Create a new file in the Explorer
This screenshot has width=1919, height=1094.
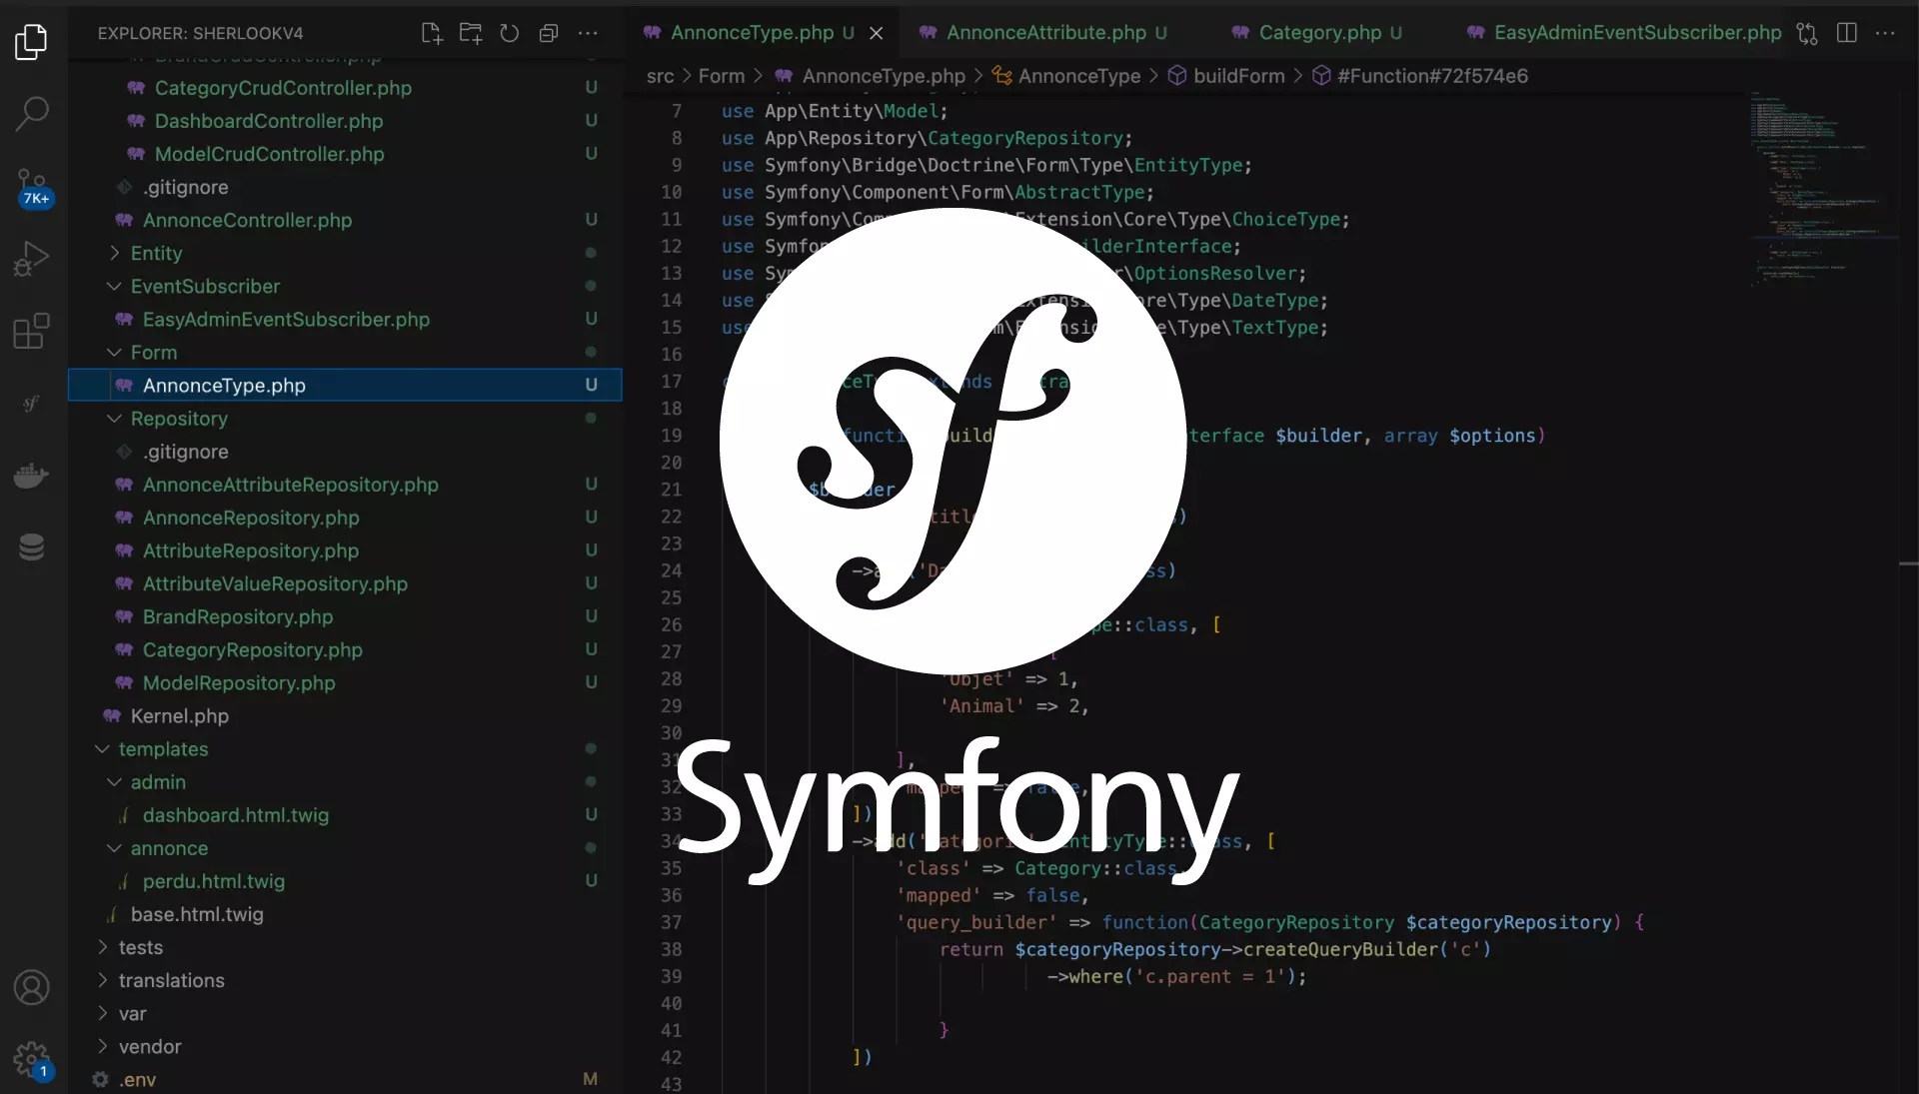[431, 33]
